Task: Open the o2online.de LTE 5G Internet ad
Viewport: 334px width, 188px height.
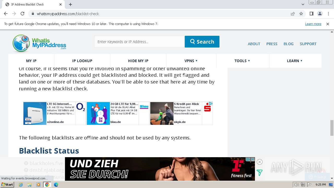Action: coord(55,113)
